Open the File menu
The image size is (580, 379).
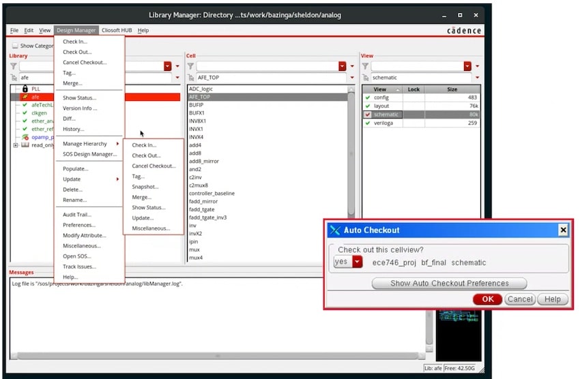coord(14,30)
